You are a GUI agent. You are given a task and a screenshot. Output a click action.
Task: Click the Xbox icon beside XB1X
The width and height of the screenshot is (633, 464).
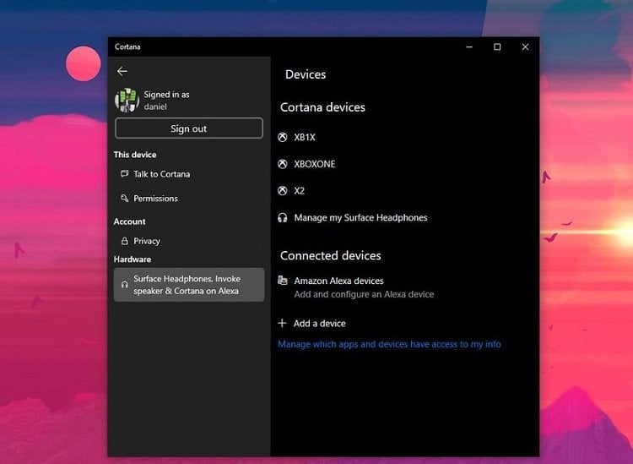pyautogui.click(x=283, y=137)
